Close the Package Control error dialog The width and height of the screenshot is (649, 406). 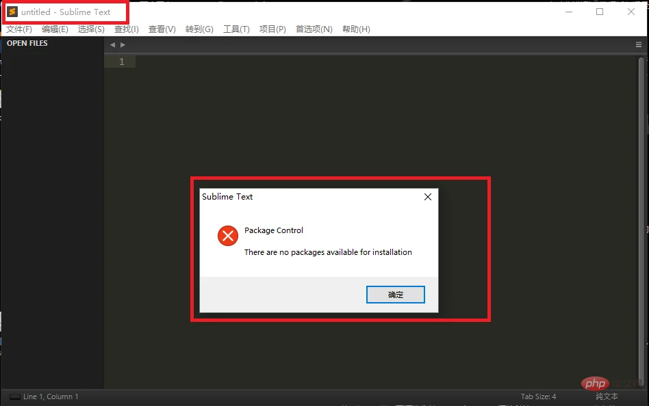(x=428, y=197)
